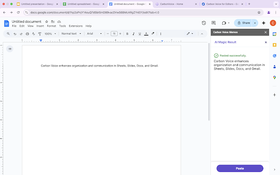The image size is (280, 175).
Task: Bookmark this page star icon
Action: [x=259, y=12]
